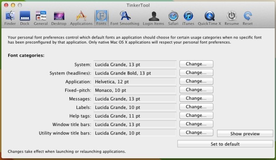Select the Applications pane icon

81,18
